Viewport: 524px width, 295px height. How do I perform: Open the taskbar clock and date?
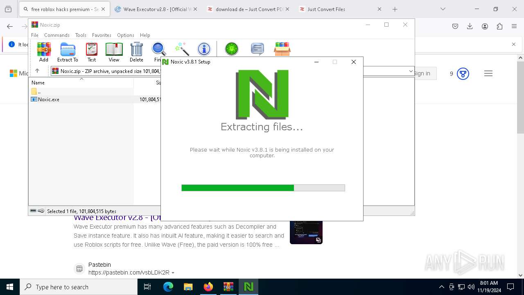(x=489, y=287)
